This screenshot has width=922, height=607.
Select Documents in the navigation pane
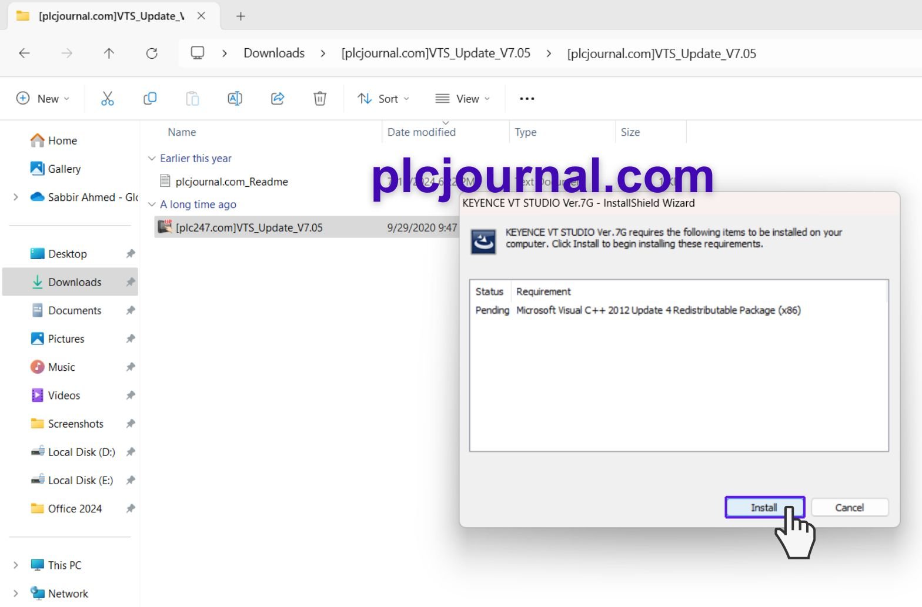75,311
